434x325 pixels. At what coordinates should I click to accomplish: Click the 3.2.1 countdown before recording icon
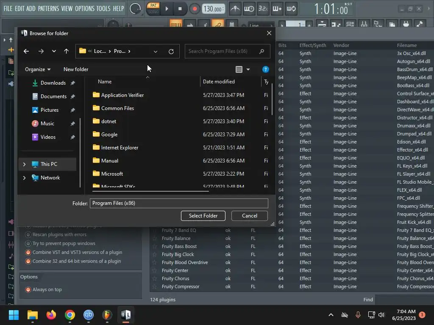pyautogui.click(x=263, y=9)
